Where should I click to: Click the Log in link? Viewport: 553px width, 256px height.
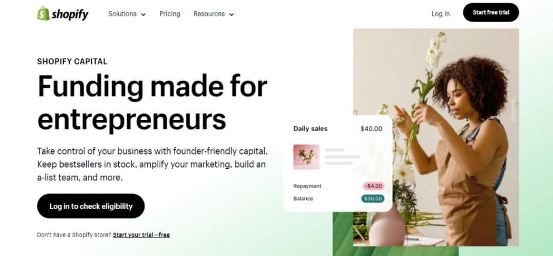tap(441, 13)
